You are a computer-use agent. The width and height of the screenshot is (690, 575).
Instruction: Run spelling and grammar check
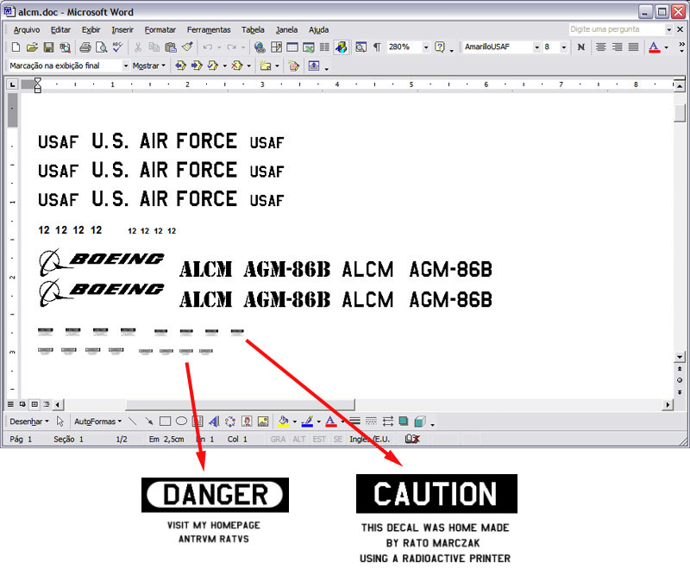point(117,47)
